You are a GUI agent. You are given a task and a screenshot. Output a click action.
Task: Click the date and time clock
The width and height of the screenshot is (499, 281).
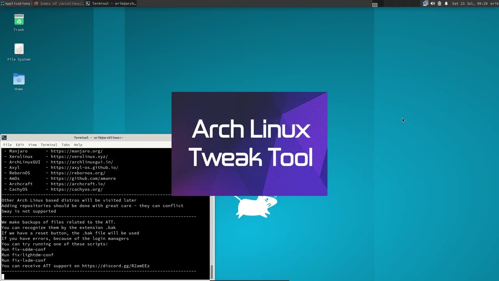(x=469, y=4)
